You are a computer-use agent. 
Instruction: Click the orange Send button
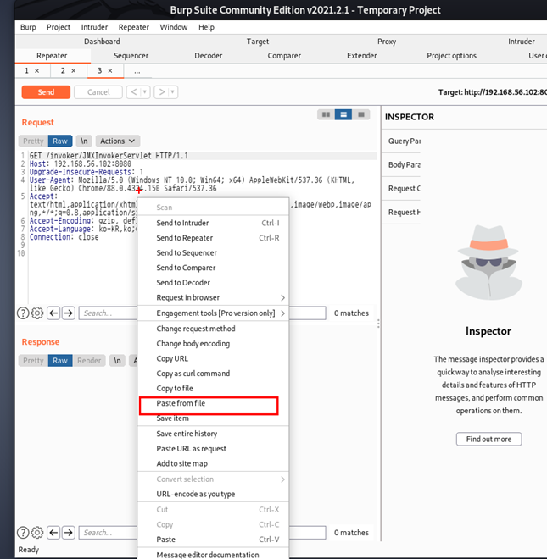pos(46,92)
